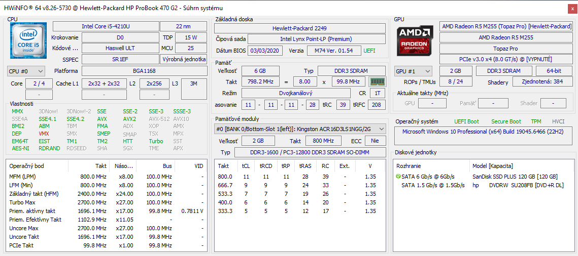Click the Intel Core i5 logo

[x=28, y=40]
